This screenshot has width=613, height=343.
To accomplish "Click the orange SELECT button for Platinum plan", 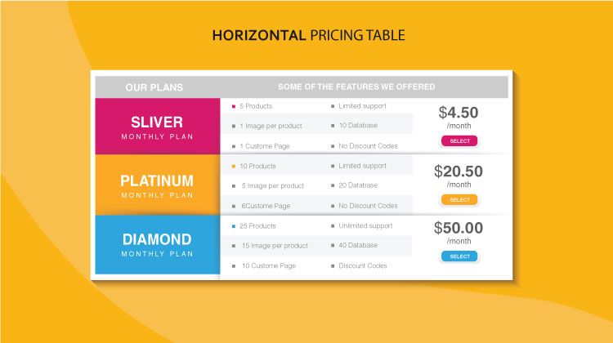I will 459,199.
